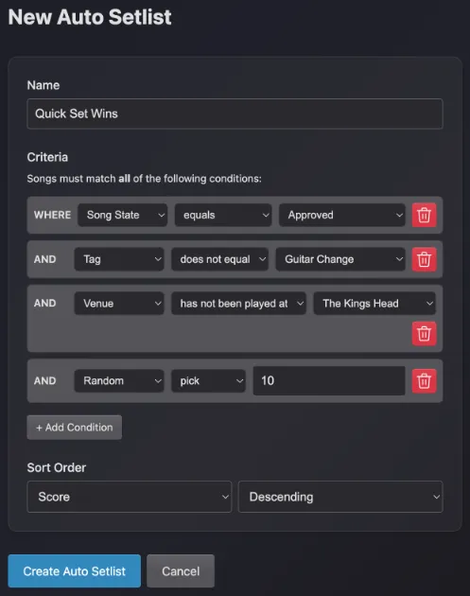
Task: Delete the Random pick condition row
Action: (424, 381)
